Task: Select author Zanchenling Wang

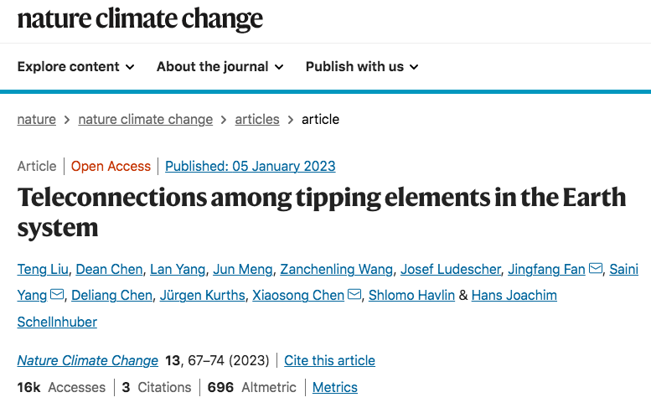Action: pos(336,269)
